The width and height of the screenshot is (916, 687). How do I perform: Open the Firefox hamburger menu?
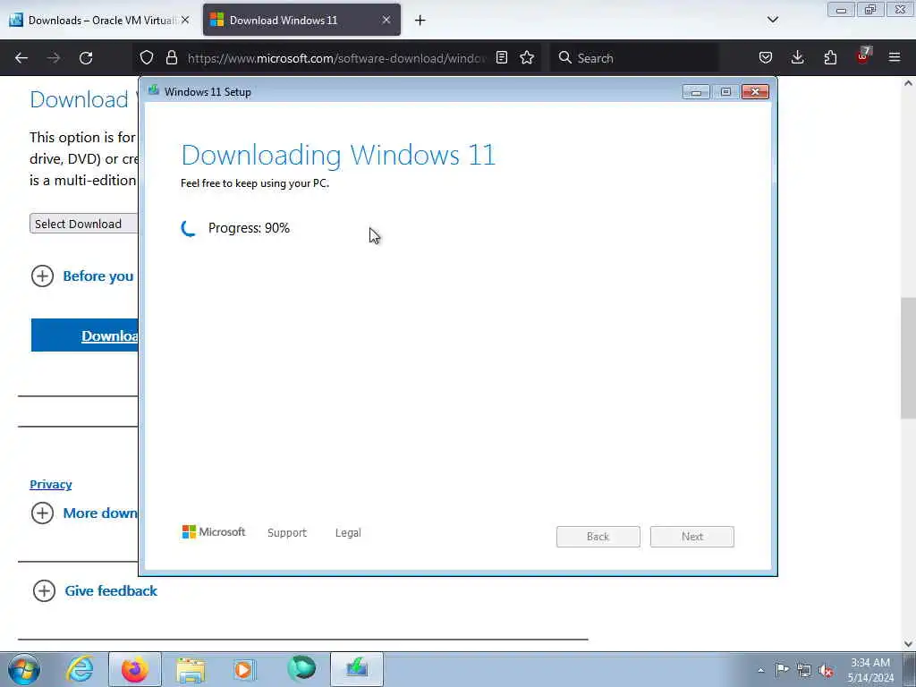point(895,57)
